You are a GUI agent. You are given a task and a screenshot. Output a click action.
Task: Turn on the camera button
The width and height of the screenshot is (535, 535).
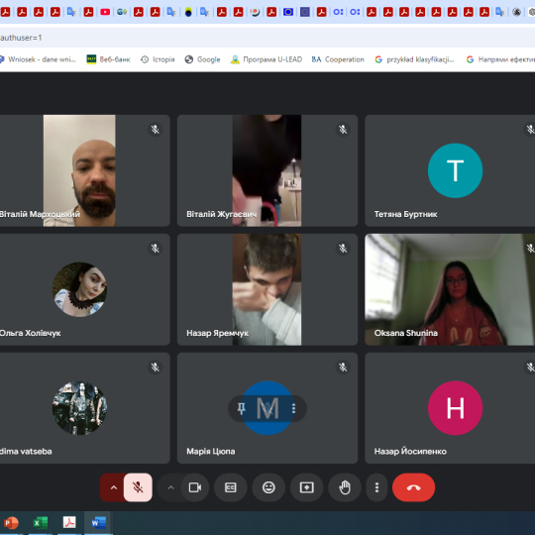click(x=195, y=487)
